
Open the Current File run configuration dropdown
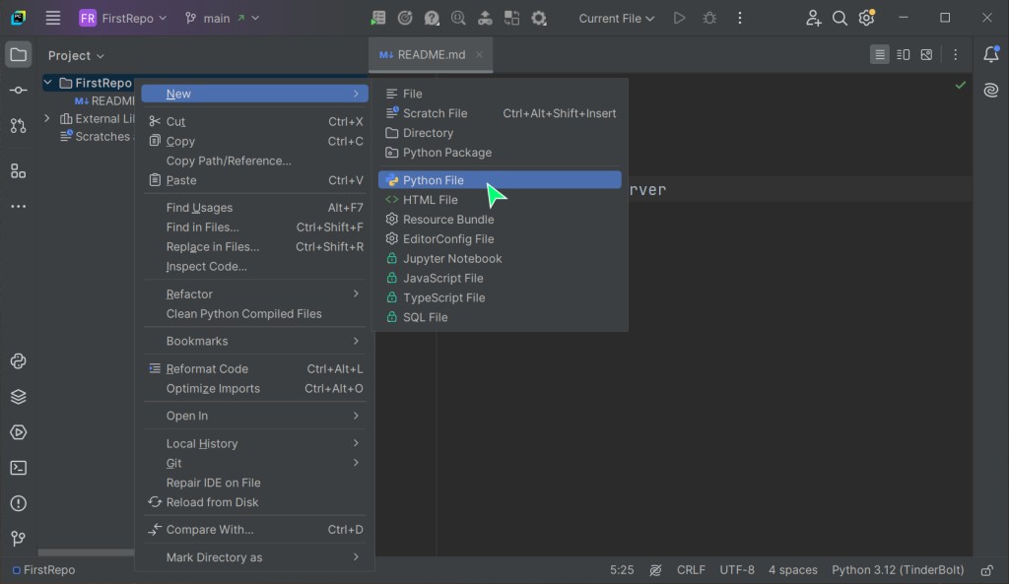point(616,18)
